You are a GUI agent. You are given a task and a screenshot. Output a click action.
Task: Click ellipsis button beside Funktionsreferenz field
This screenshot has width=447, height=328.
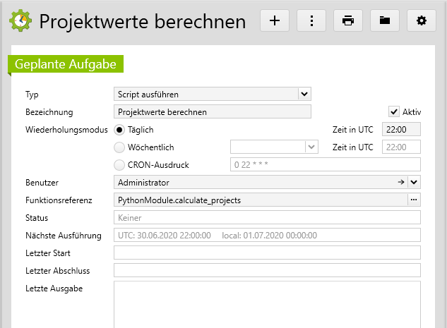click(x=414, y=200)
